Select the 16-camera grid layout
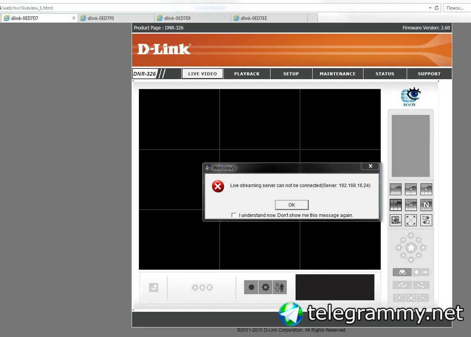The width and height of the screenshot is (471, 337). click(x=411, y=205)
